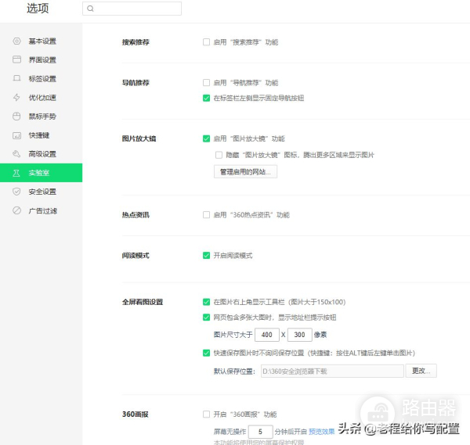Toggle 快速保存图片时不询问保存位置 checkbox
This screenshot has height=445, width=470.
click(206, 353)
